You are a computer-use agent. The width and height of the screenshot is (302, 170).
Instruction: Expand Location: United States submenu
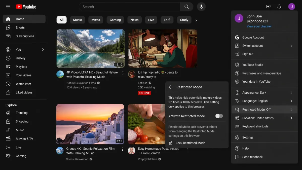[x=291, y=118]
